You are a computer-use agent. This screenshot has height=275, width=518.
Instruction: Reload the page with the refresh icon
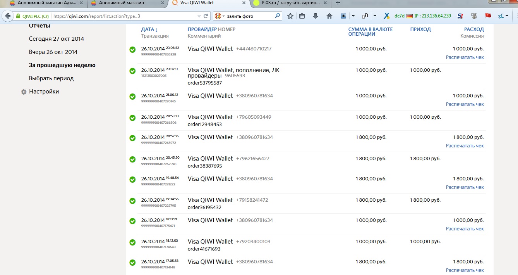pyautogui.click(x=206, y=16)
